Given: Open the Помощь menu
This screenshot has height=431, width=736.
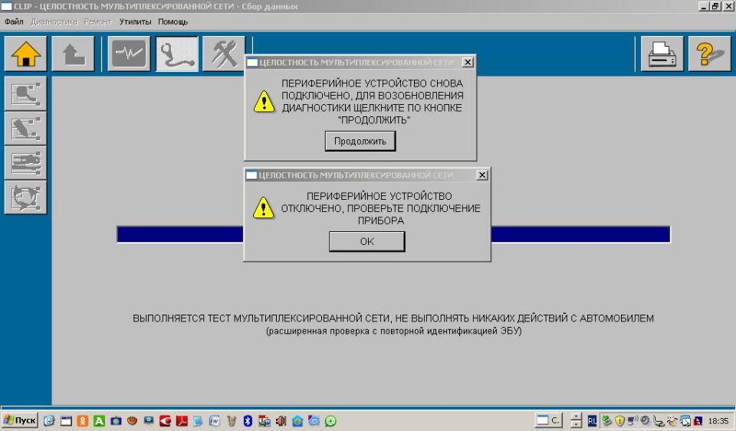Looking at the screenshot, I should pos(172,21).
